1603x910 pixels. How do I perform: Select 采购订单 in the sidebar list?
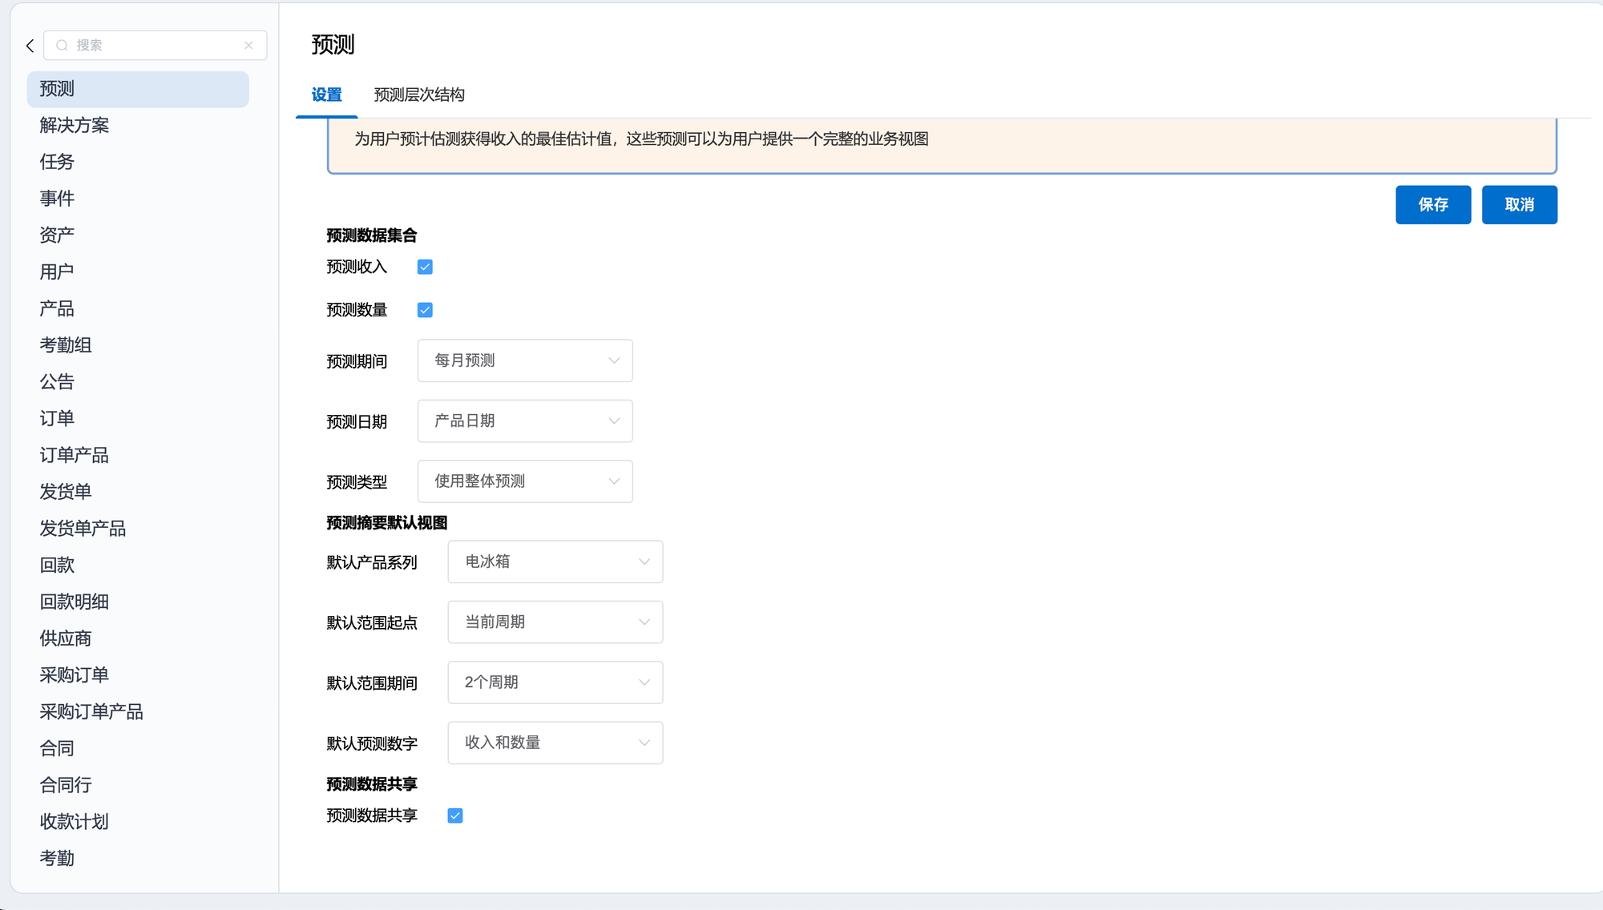coord(75,674)
